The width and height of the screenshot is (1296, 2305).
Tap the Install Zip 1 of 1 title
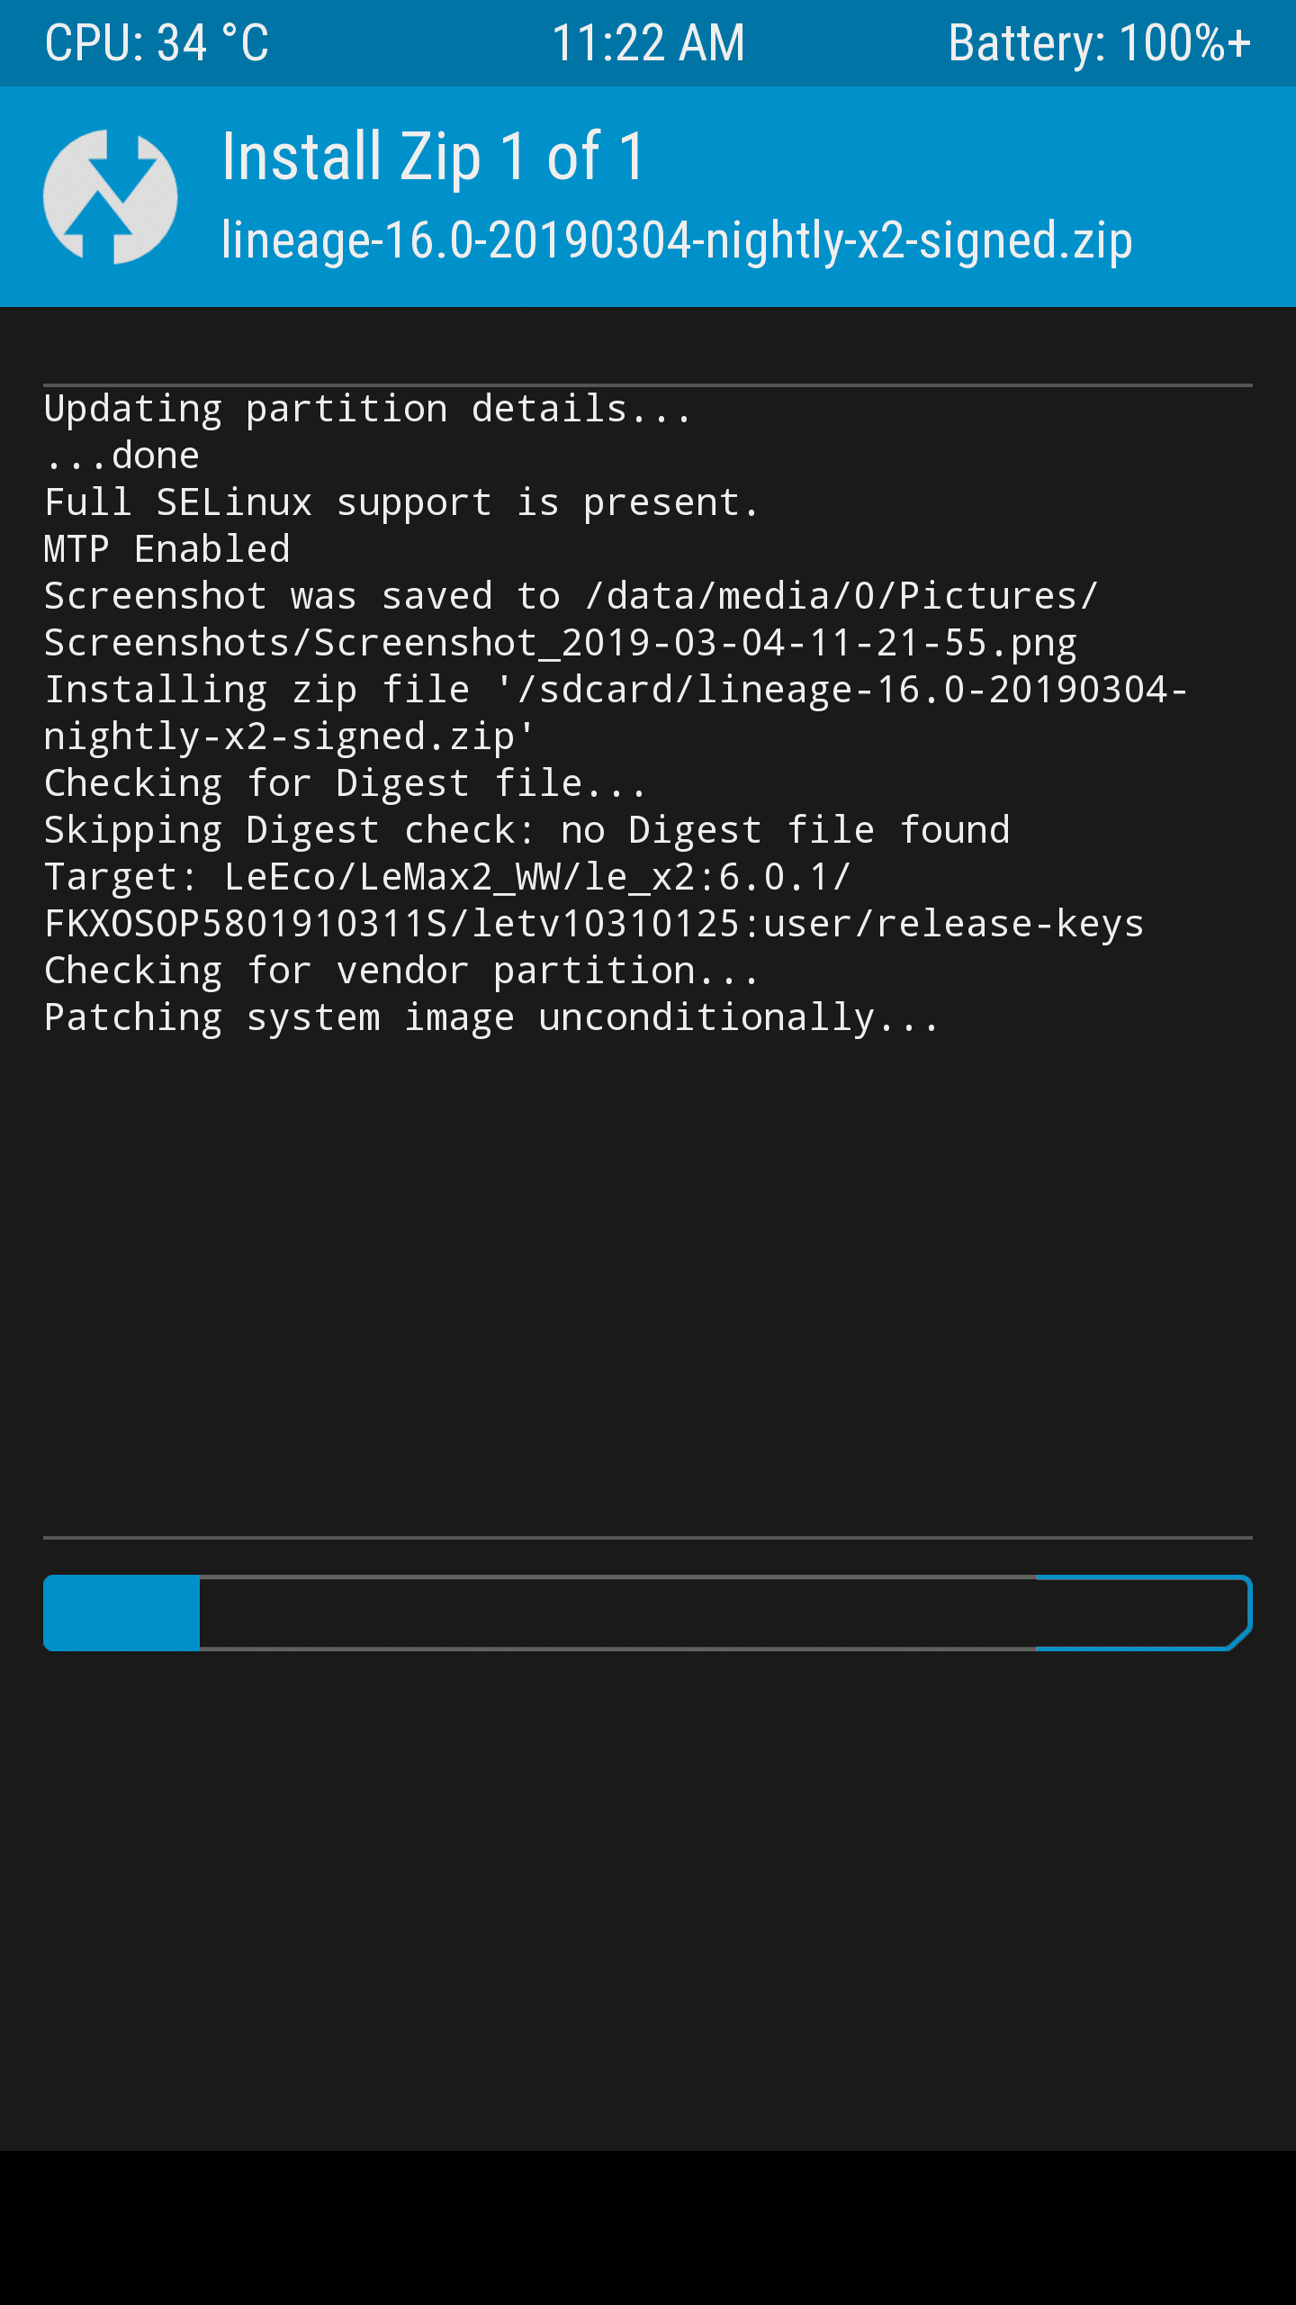click(x=434, y=158)
